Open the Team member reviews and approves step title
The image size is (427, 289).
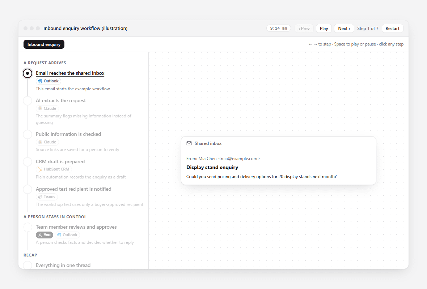point(76,227)
